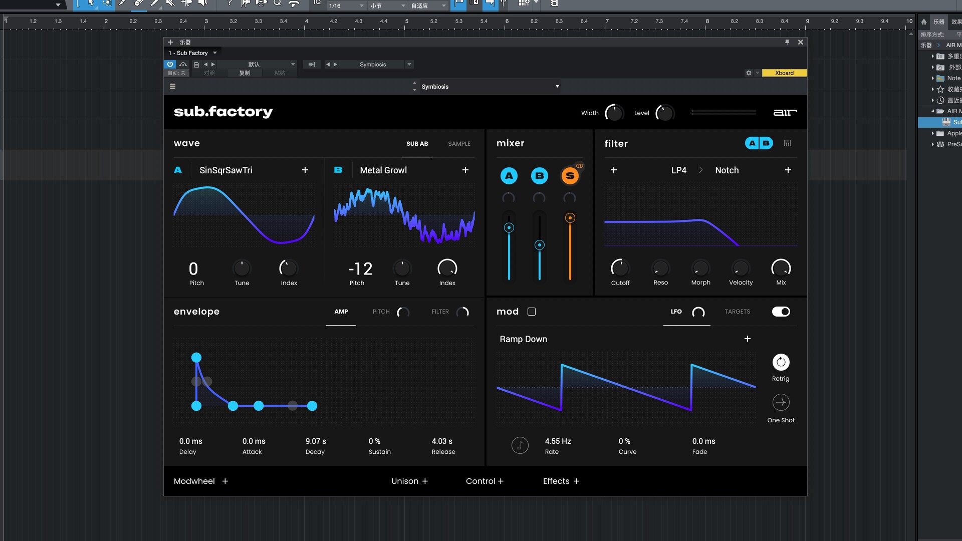Open the 1 - Sub Factory instrument dropdown
Screen dimensions: 962x541
click(193, 53)
